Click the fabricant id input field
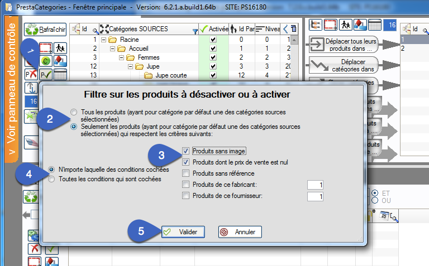Viewport: 429px width, 266px height. [315, 185]
